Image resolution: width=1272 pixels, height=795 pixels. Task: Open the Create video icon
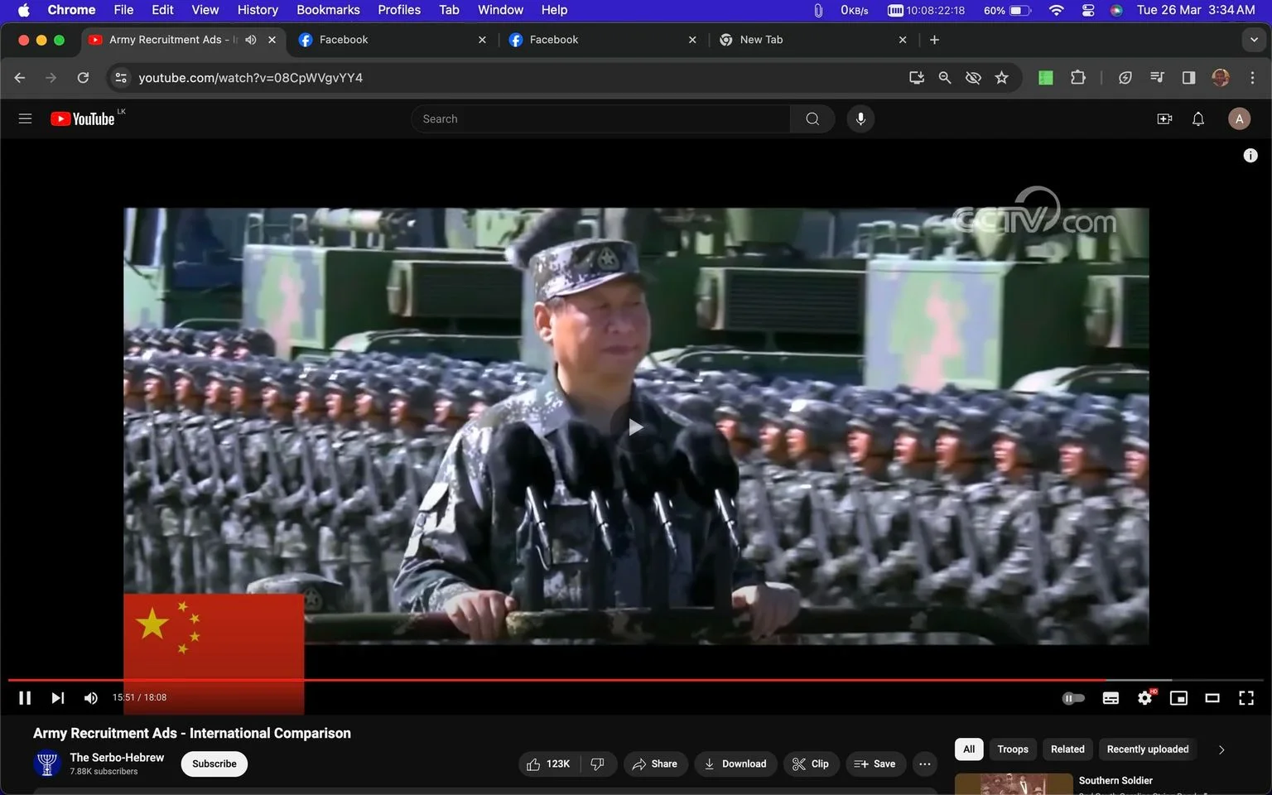(1164, 119)
